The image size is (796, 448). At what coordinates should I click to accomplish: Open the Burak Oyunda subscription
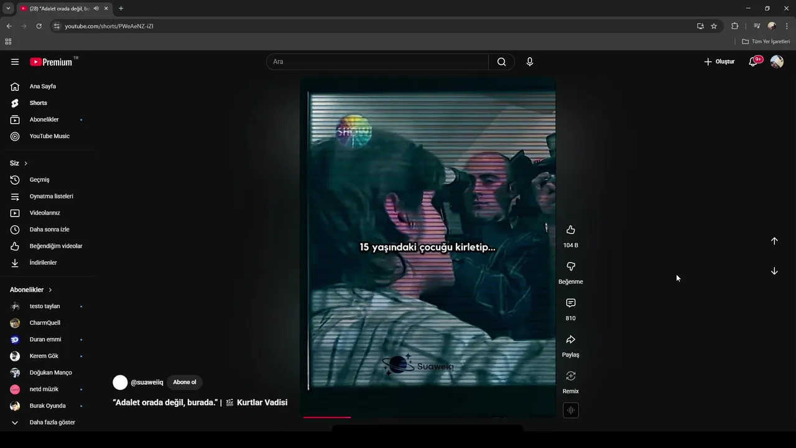(47, 406)
